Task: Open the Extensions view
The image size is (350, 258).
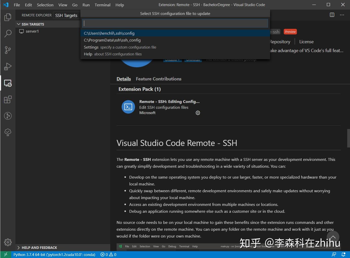Action: tap(8, 99)
